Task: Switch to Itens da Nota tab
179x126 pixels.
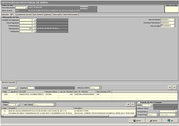Action: [x=38, y=14]
